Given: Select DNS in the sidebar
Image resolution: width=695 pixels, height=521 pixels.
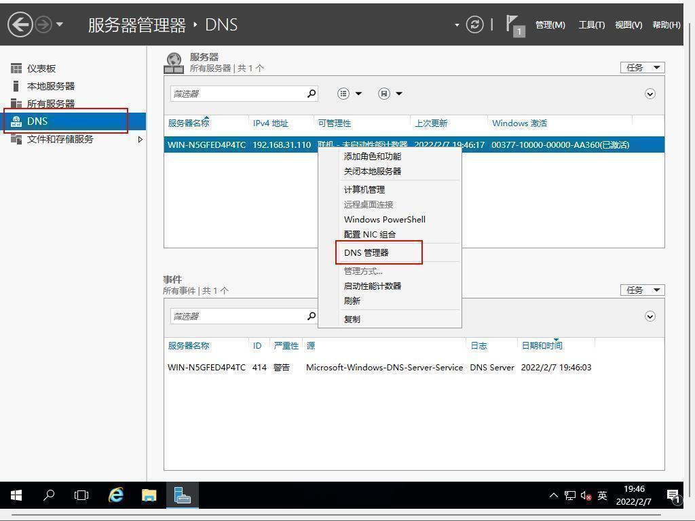Looking at the screenshot, I should pyautogui.click(x=73, y=121).
